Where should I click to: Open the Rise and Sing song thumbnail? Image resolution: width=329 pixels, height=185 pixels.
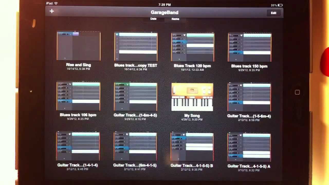79,46
